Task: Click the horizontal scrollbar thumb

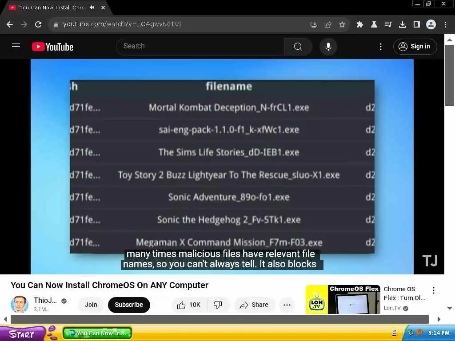Action: [220, 319]
